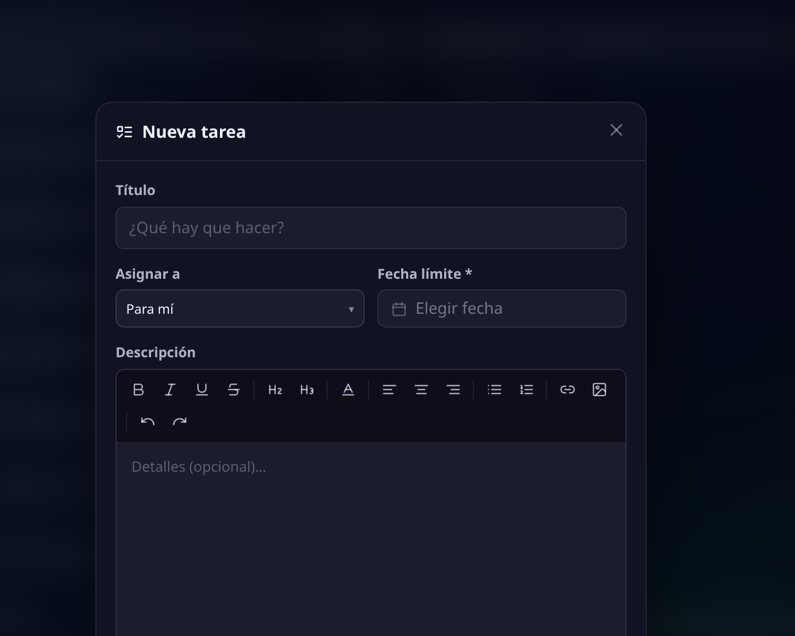Align text to the right
795x636 pixels.
[453, 390]
